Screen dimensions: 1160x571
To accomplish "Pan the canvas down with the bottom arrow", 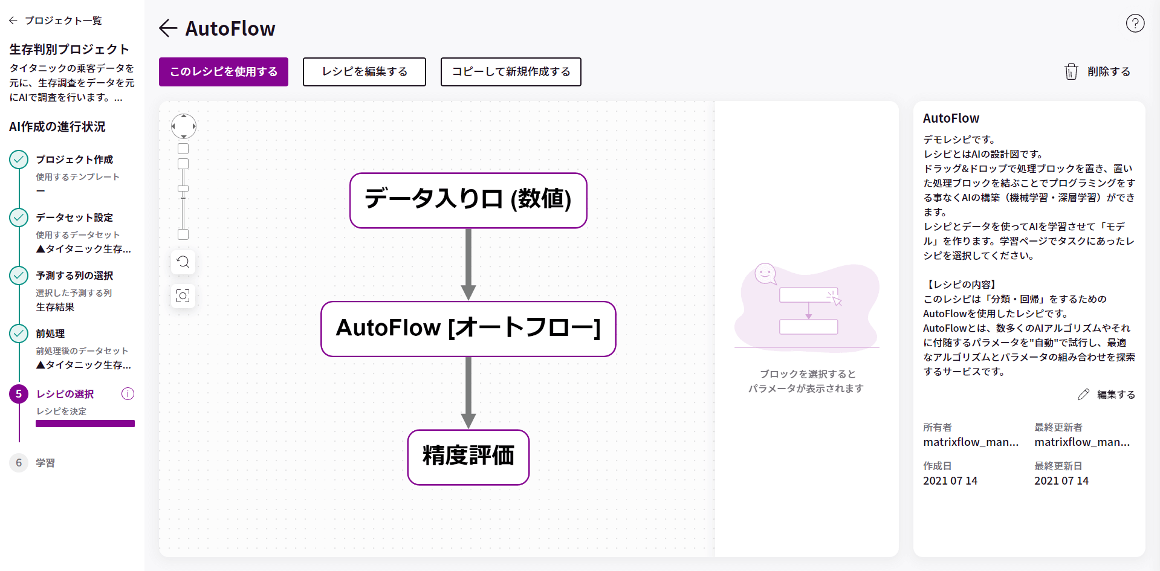I will pyautogui.click(x=184, y=137).
